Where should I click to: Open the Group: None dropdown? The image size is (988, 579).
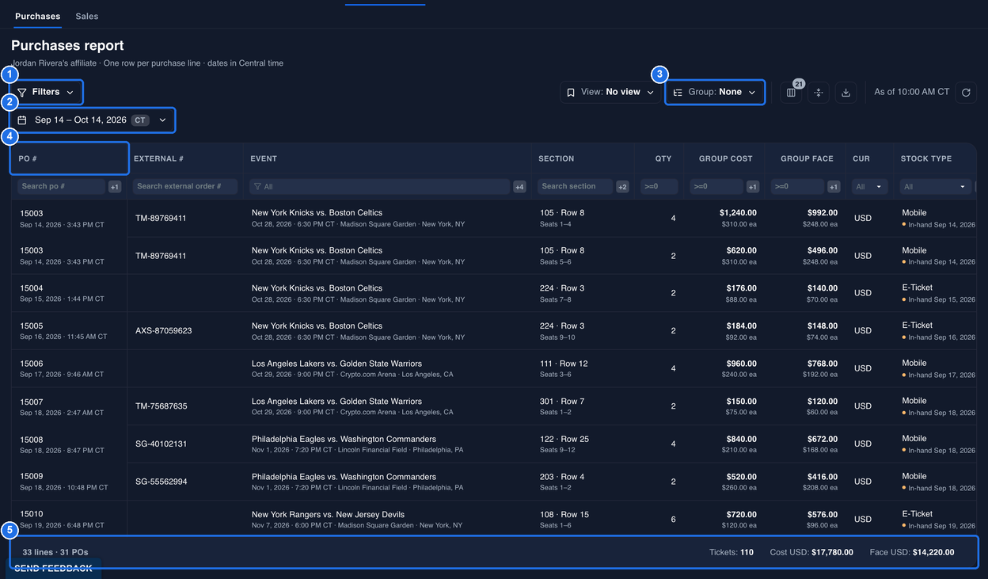tap(715, 93)
